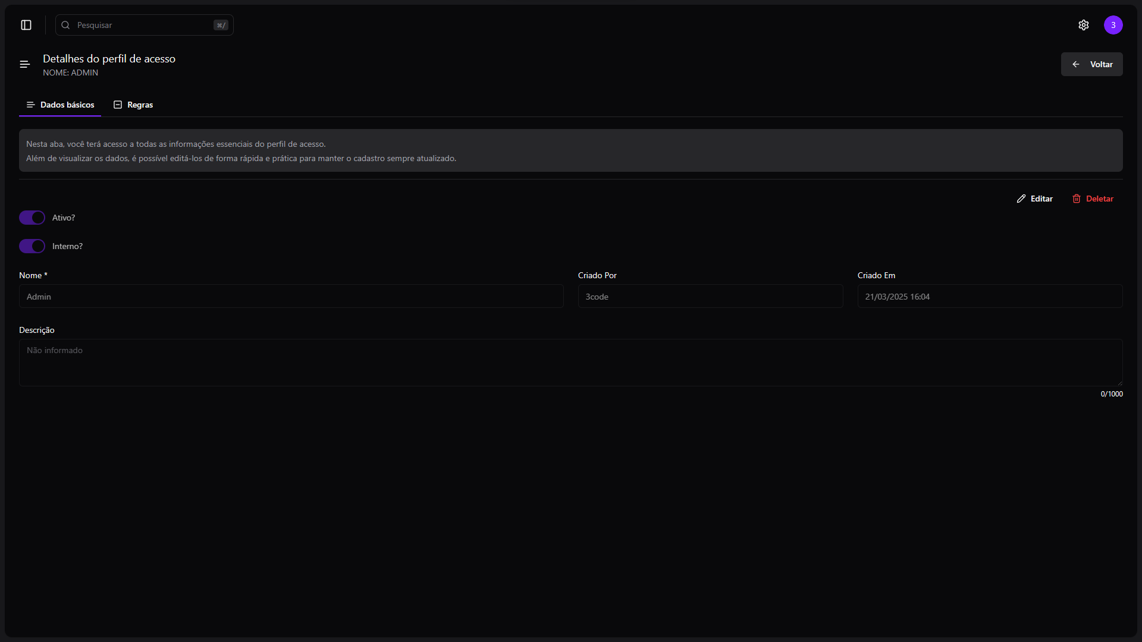Click inside the Descrição textarea
The image size is (1142, 642).
coord(570,363)
